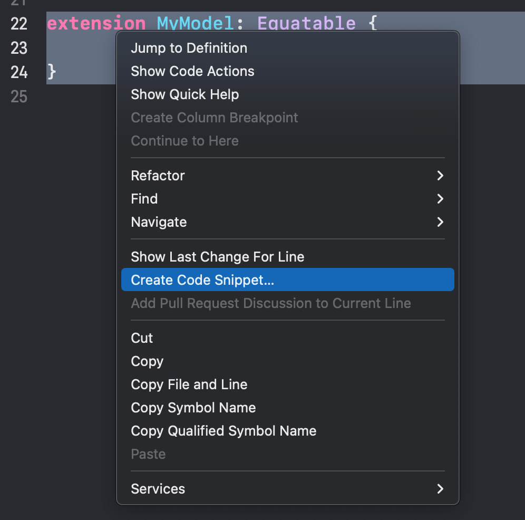Open the Services submenu
Image resolution: width=525 pixels, height=520 pixels.
pos(288,488)
